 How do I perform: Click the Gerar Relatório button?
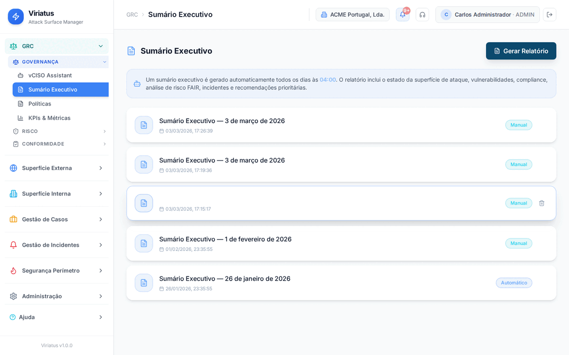point(521,51)
